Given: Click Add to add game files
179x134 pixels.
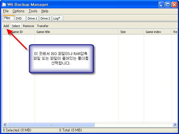Looking at the screenshot, I should click(x=6, y=26).
